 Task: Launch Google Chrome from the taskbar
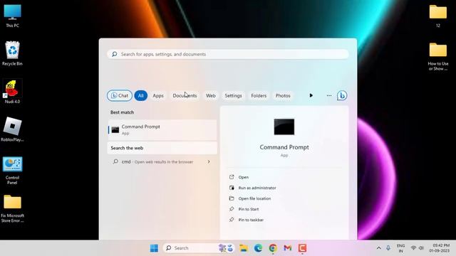[x=273, y=248]
